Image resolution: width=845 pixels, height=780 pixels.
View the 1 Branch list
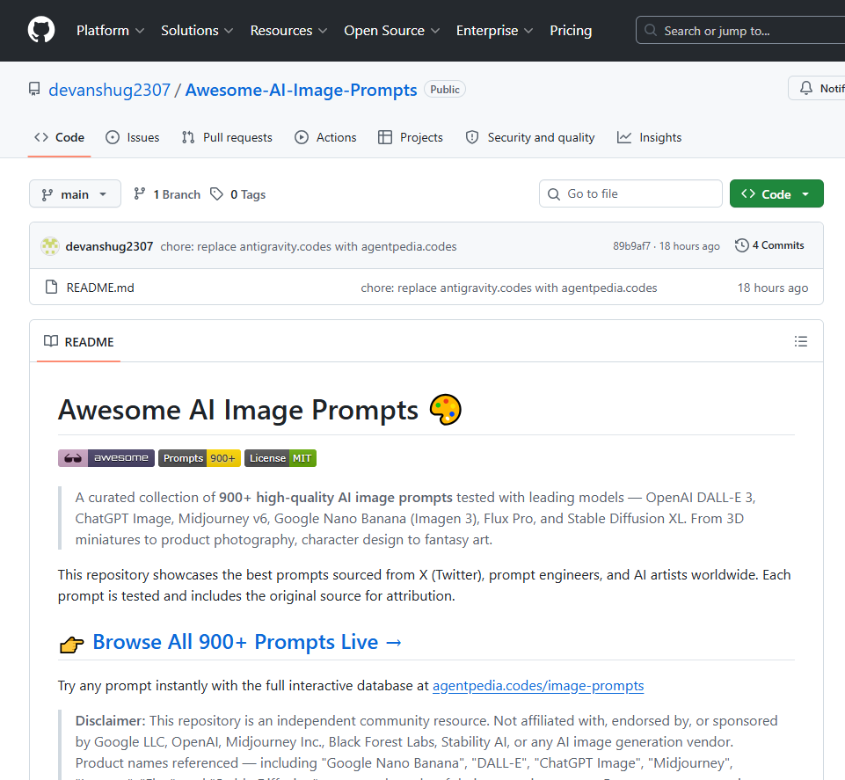(x=167, y=194)
